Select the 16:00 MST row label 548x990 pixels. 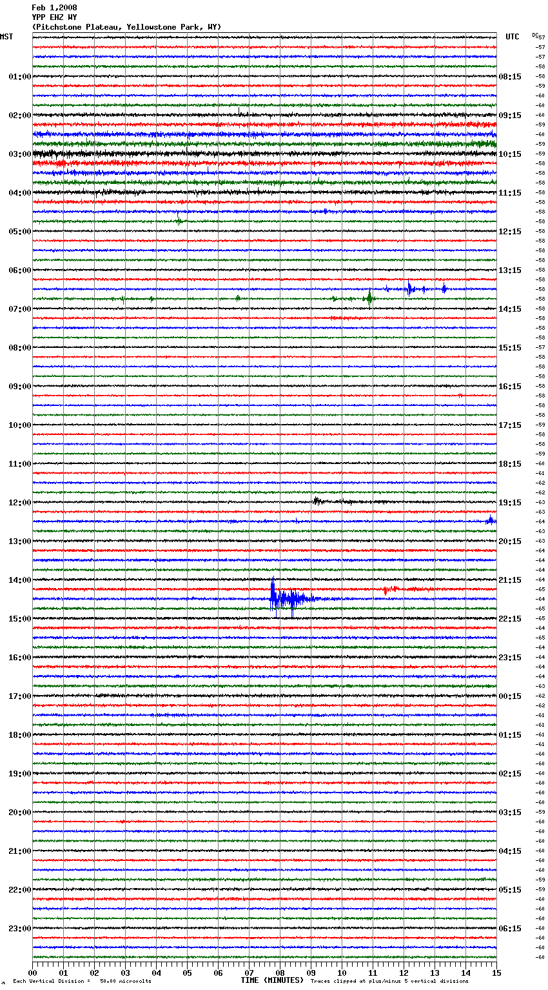pos(20,658)
